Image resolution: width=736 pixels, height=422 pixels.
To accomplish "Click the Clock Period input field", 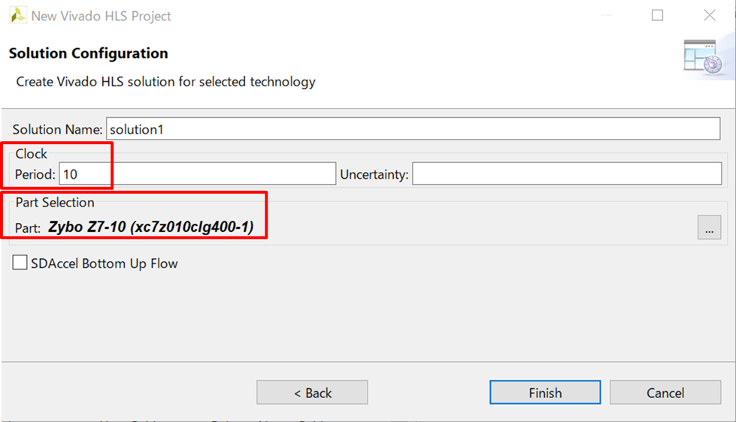I will (x=197, y=174).
